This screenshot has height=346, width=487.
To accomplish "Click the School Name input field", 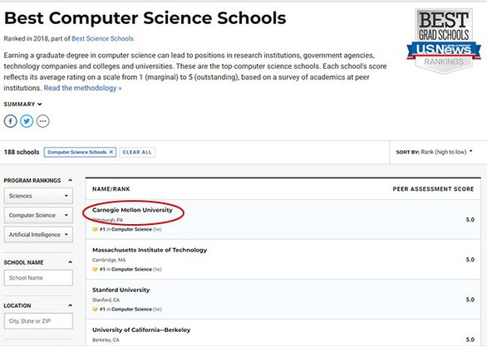I will click(38, 278).
